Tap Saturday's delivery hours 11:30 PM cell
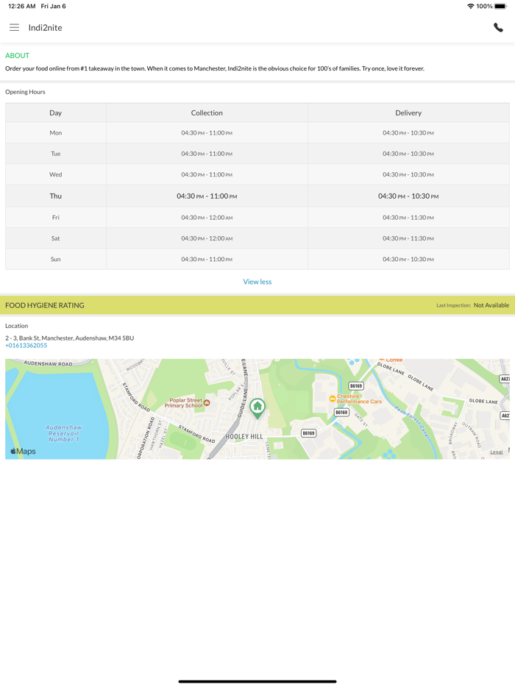Viewport: 515px width, 687px height. point(408,238)
